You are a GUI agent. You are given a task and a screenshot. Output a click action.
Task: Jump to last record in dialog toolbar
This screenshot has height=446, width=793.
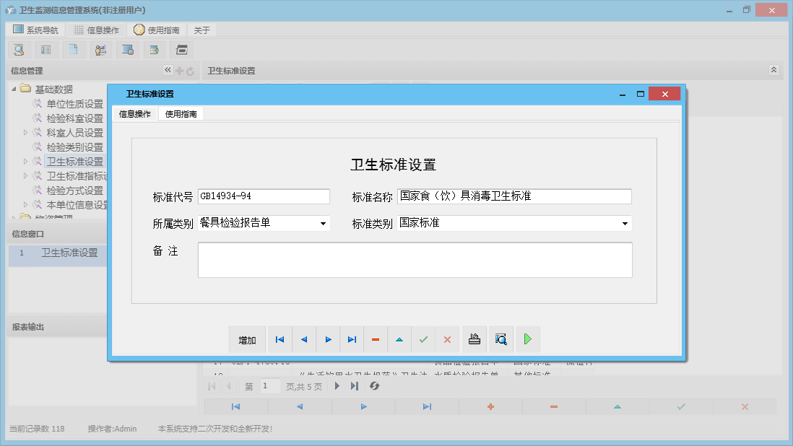click(352, 339)
